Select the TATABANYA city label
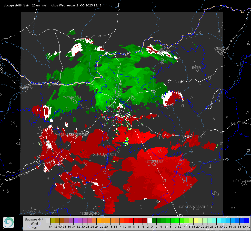Viewport: 251px width, 231px height. [72, 98]
